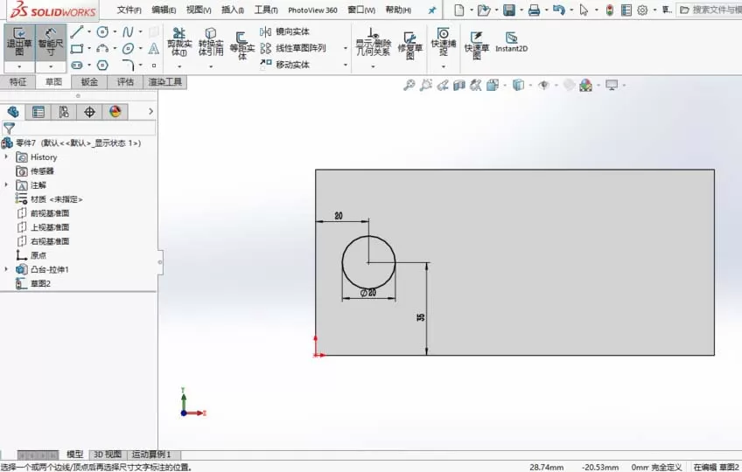The height and width of the screenshot is (472, 742).
Task: Click Exit Sketch (退出草图) button
Action: point(19,42)
